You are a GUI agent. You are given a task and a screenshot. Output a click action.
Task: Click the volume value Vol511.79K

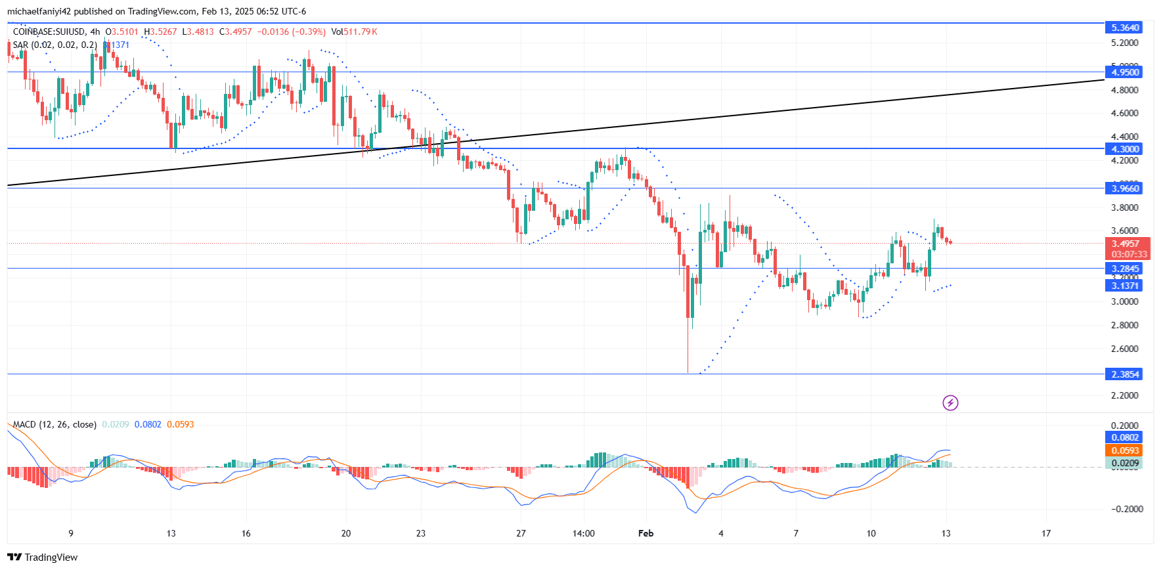(354, 32)
